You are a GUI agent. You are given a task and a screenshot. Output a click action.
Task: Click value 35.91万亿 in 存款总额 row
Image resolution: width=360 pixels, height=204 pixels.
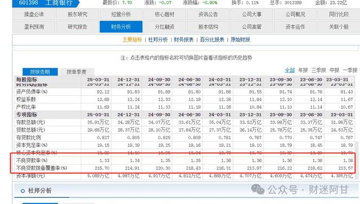click(98, 122)
